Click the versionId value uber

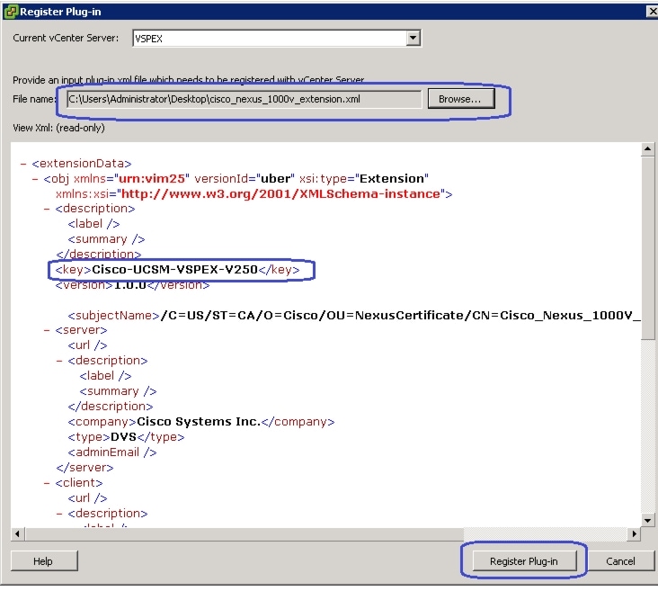(x=276, y=179)
